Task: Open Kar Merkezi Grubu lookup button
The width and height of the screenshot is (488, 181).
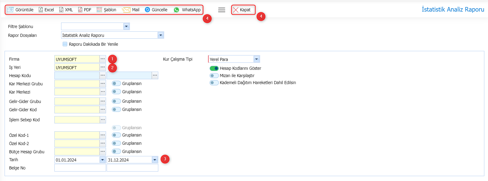Action: click(x=103, y=83)
